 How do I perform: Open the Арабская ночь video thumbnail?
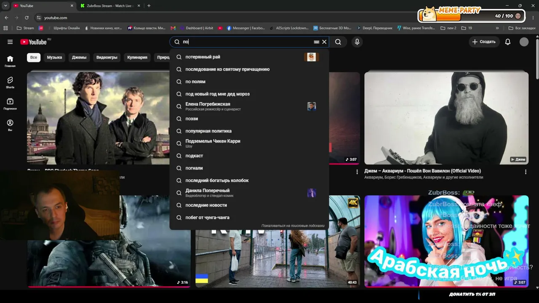(x=446, y=241)
